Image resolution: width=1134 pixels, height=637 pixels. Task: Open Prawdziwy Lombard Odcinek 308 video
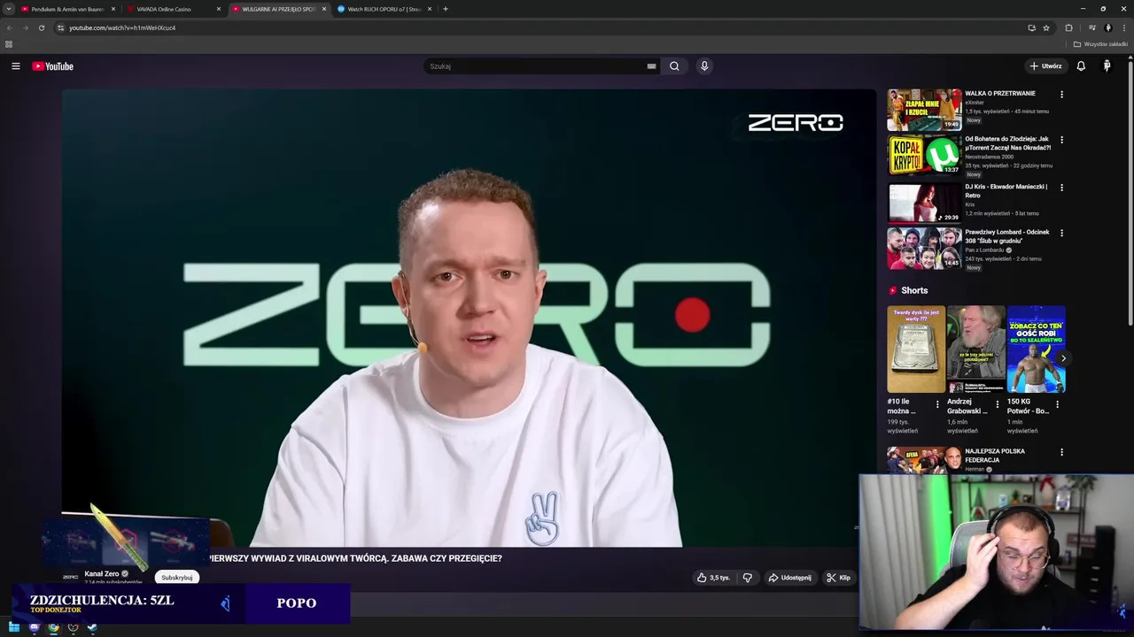(924, 249)
